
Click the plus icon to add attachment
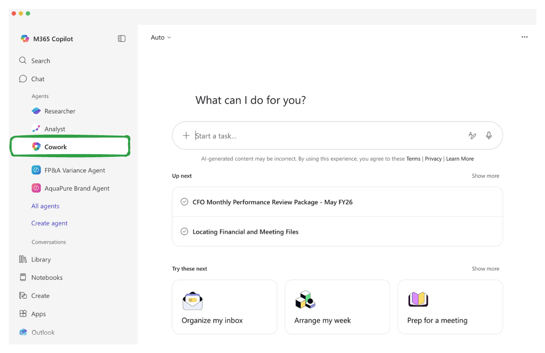[186, 136]
